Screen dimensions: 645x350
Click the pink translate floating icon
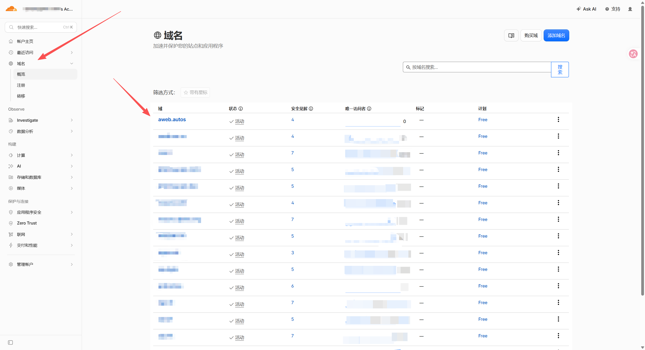coord(633,54)
